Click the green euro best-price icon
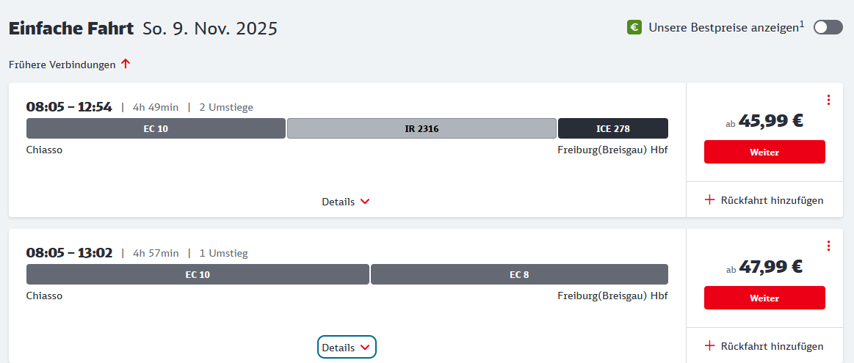The width and height of the screenshot is (854, 363). coord(634,27)
